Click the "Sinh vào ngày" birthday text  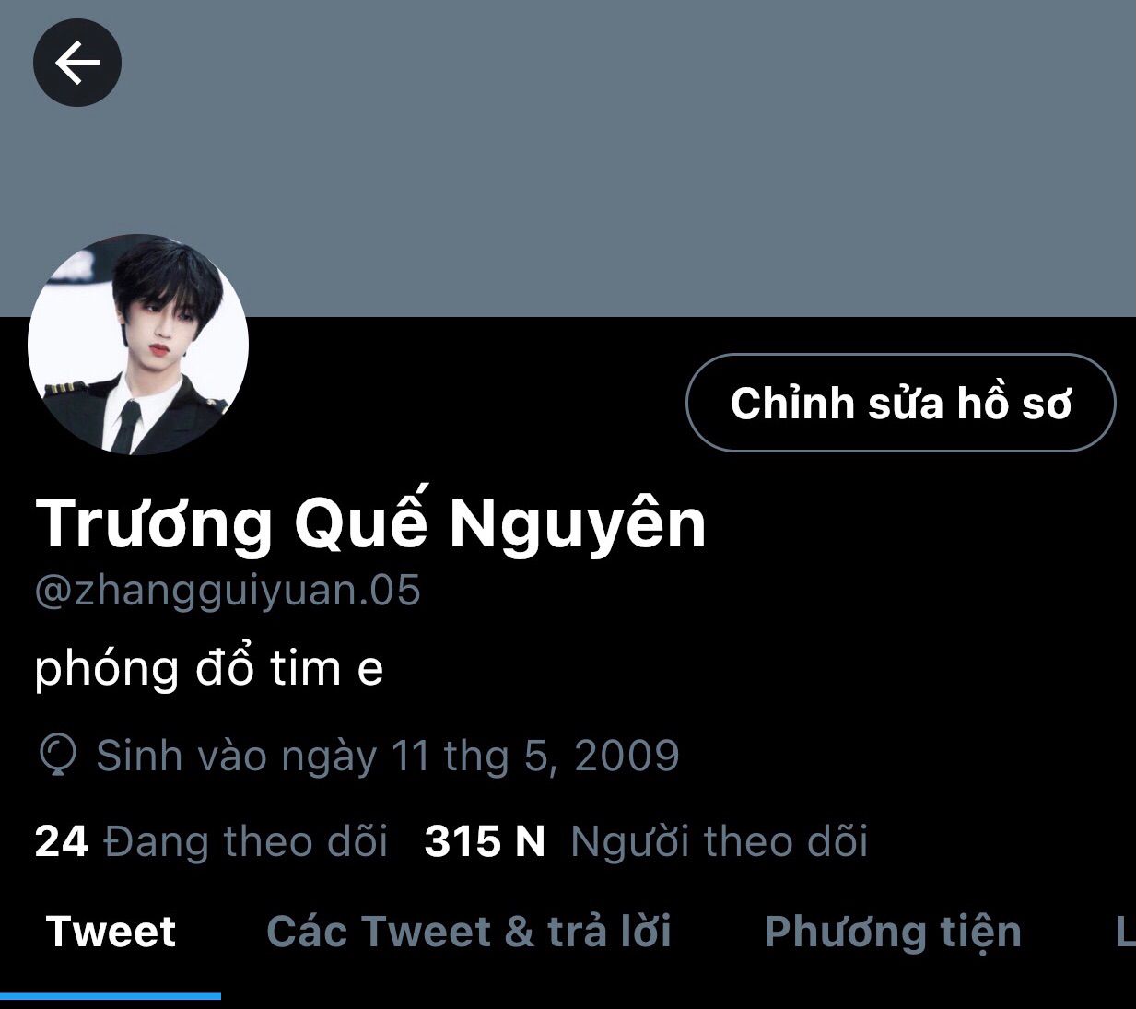237,757
